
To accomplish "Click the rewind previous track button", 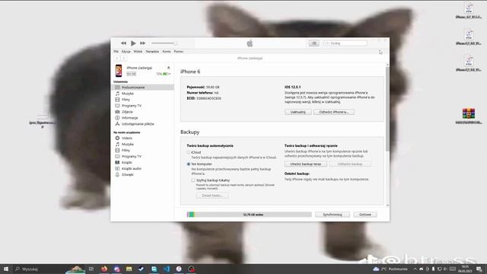I will [x=123, y=43].
